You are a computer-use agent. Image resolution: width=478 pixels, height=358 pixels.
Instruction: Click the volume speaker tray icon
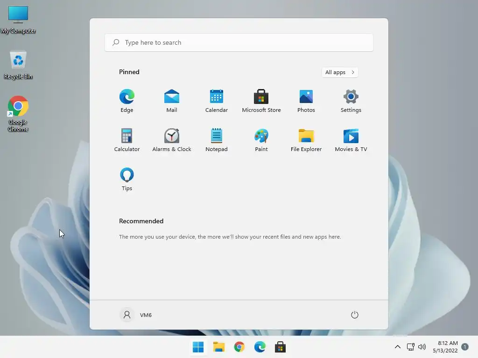click(x=422, y=347)
